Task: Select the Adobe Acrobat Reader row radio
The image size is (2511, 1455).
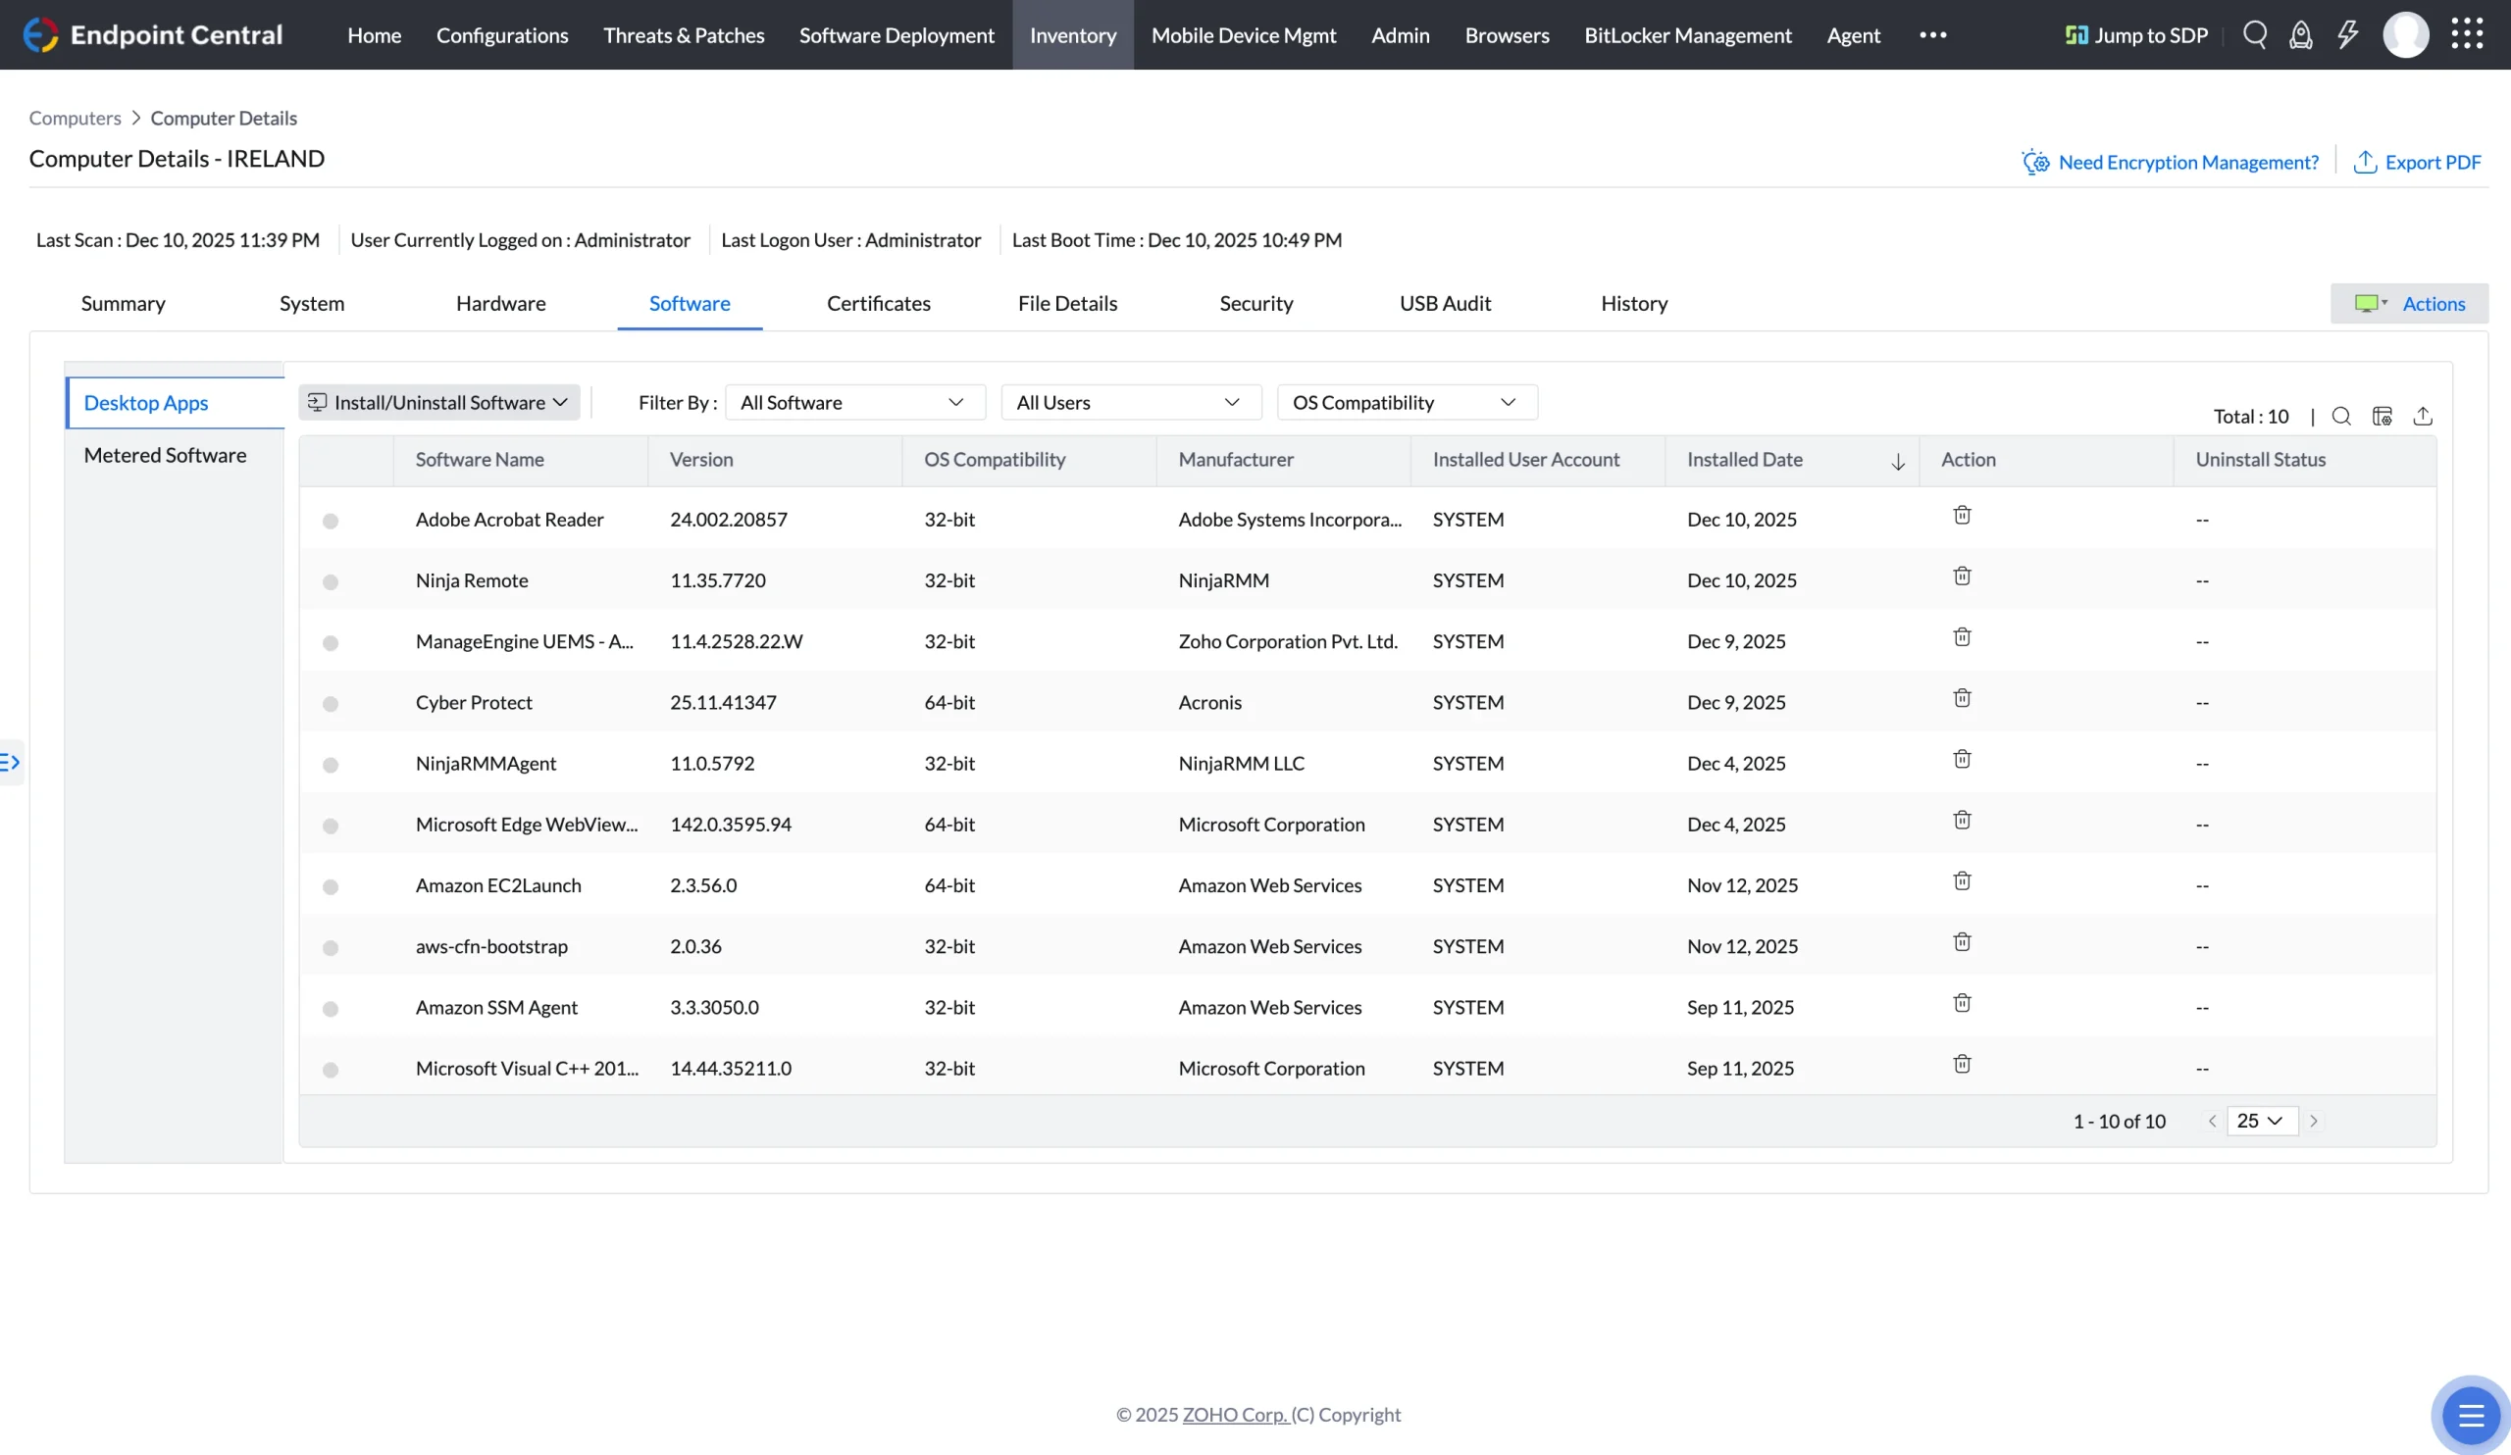Action: click(330, 521)
